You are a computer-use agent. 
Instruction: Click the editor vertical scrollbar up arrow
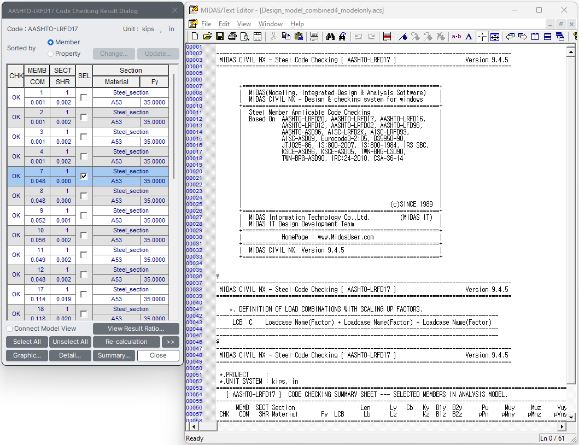(571, 52)
